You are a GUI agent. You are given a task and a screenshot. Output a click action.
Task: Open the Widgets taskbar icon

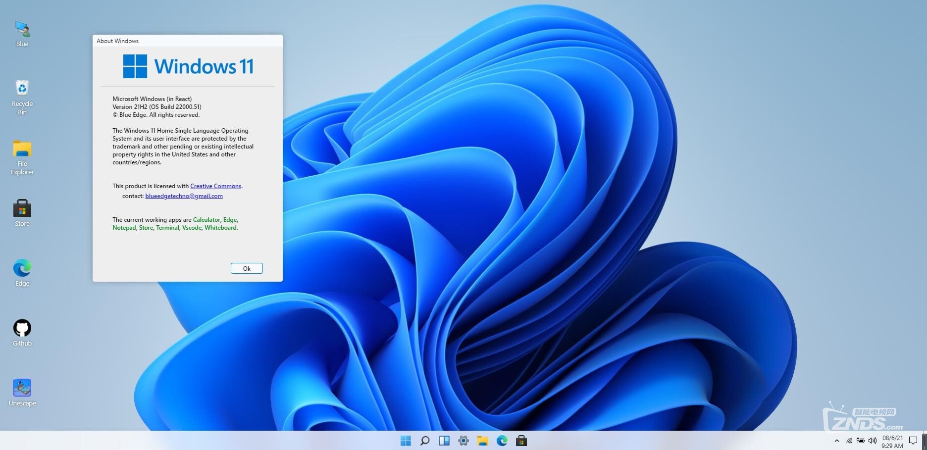(444, 441)
